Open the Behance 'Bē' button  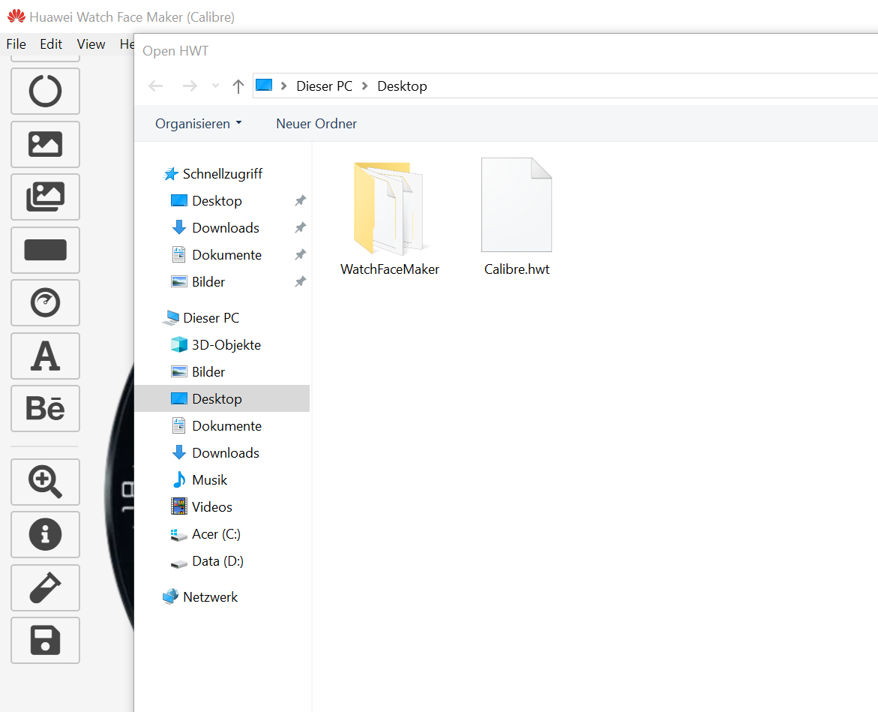point(45,408)
